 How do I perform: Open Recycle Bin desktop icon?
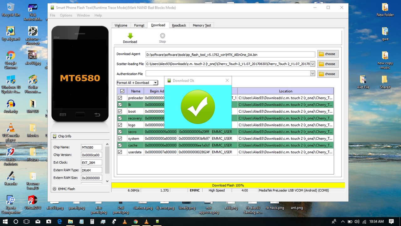pos(11,9)
